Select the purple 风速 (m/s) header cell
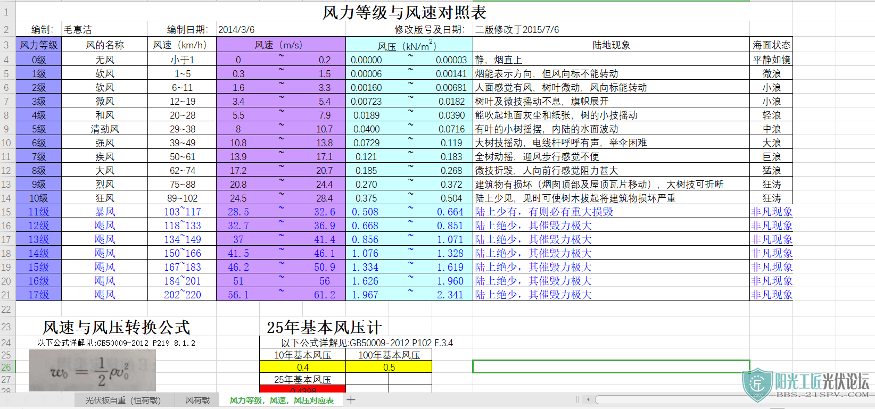 (x=281, y=45)
